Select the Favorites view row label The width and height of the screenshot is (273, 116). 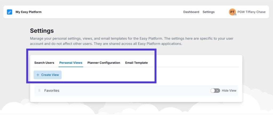coord(52,91)
